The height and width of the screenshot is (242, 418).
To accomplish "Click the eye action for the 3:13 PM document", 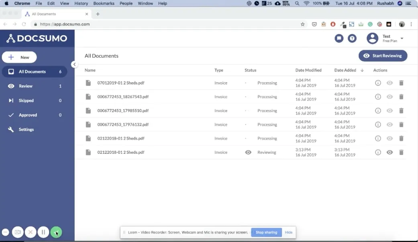I will (389, 152).
